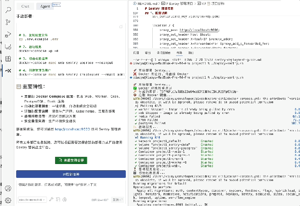Click the 发送 send button
The width and height of the screenshot is (300, 206).
[117, 200]
